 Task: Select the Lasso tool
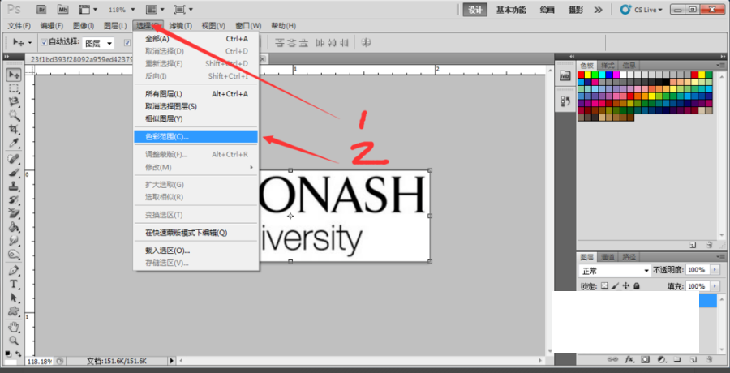coord(14,101)
